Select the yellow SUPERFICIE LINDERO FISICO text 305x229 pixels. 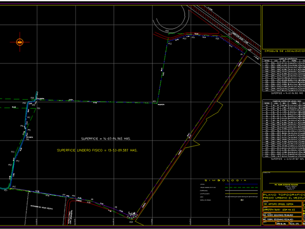pyautogui.click(x=97, y=150)
